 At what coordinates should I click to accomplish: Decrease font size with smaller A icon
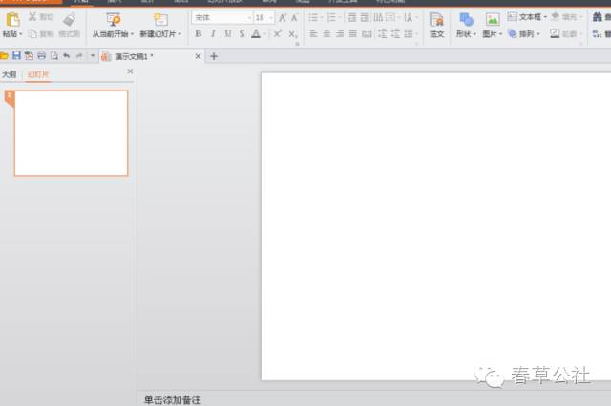tap(294, 18)
